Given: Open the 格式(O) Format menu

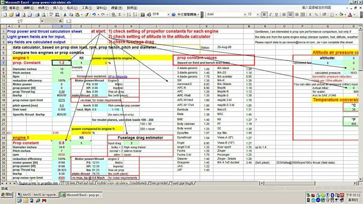Looking at the screenshot, I should click(72, 8).
